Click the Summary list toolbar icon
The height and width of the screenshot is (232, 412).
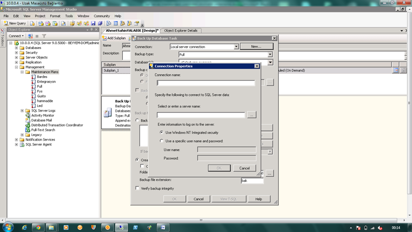click(116, 23)
